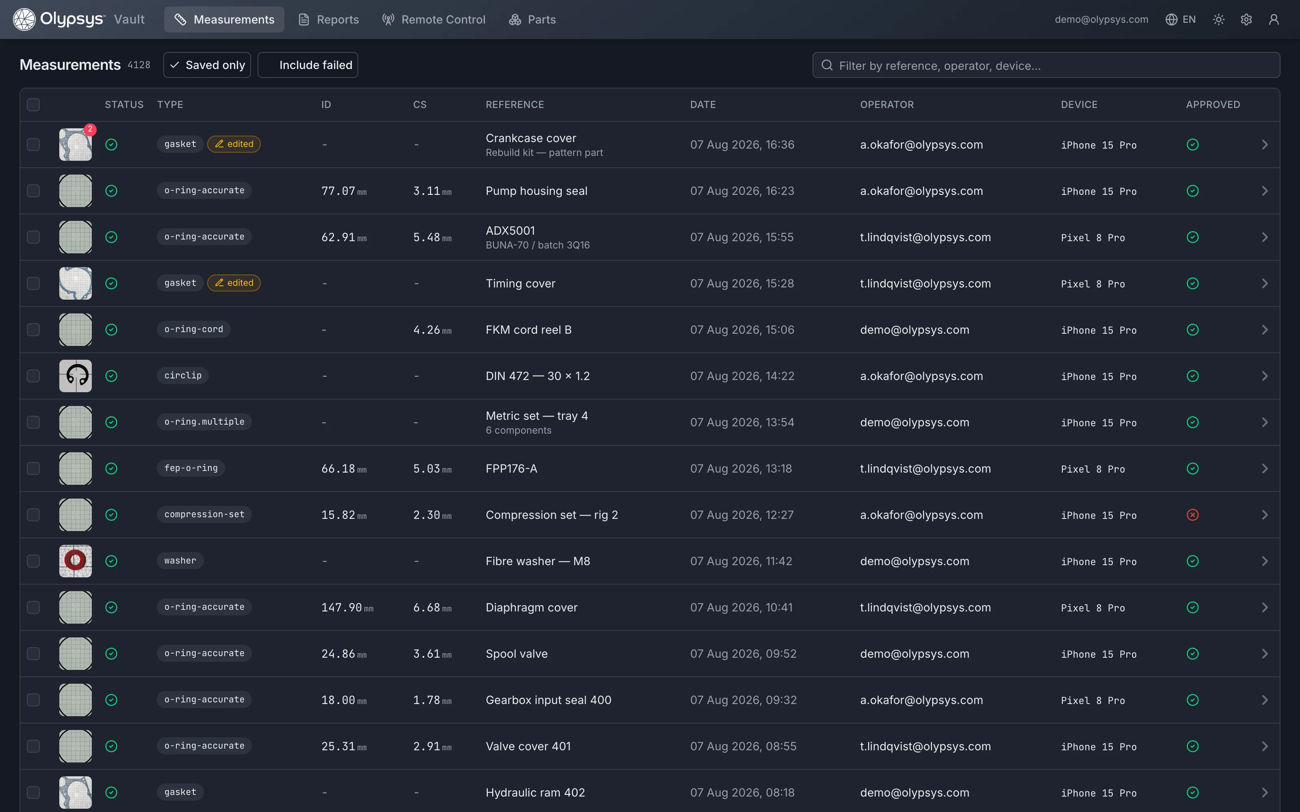Click approved icon for Hydraulic ram 402
The height and width of the screenshot is (812, 1300).
1193,792
